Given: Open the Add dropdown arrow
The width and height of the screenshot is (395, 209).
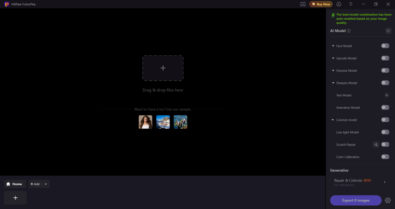Looking at the screenshot, I should tap(46, 184).
